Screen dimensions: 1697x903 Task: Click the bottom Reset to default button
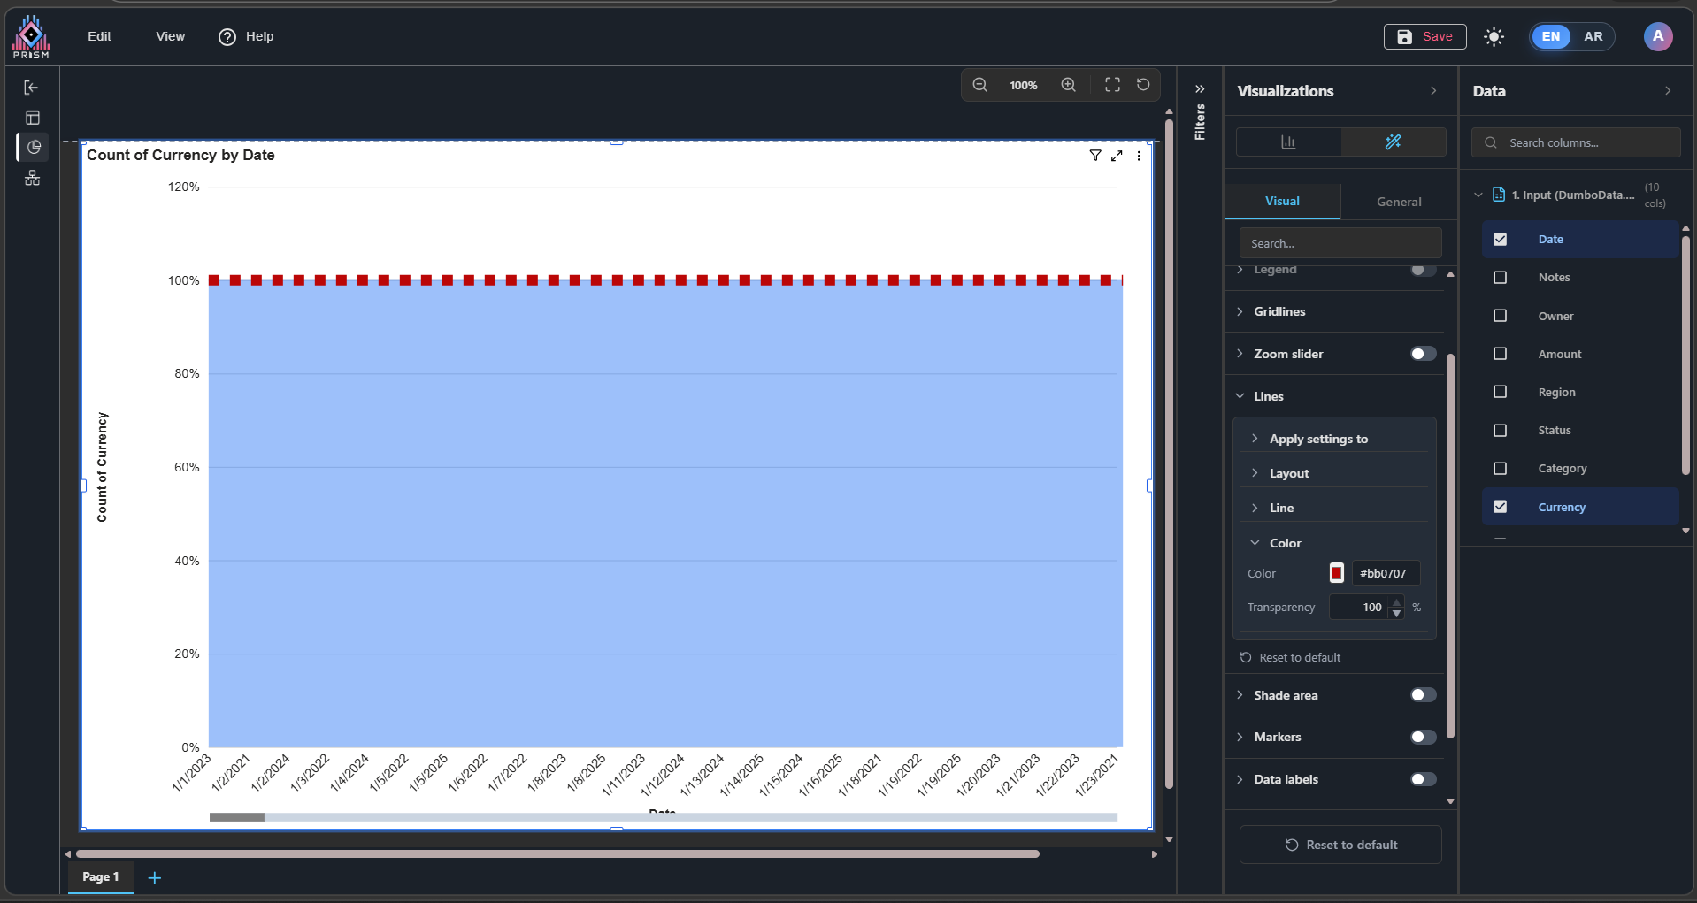1340,845
